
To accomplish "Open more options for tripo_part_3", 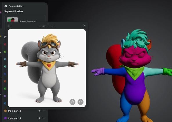I will pyautogui.click(x=44, y=118).
